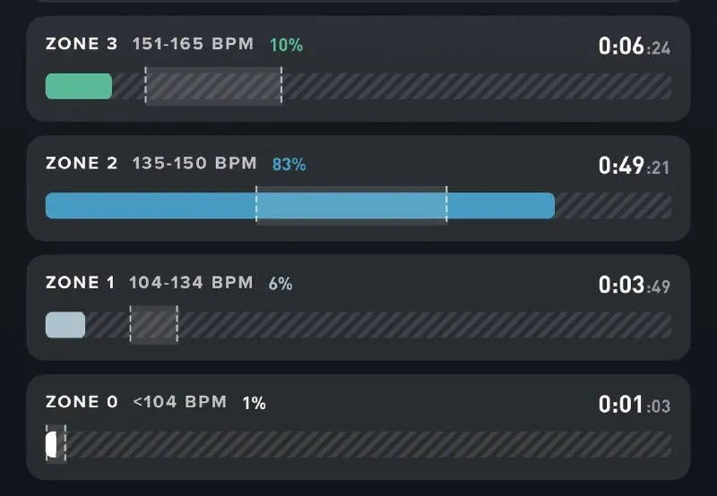Select the Zone 3 heading label
The width and height of the screenshot is (717, 496).
click(x=82, y=44)
